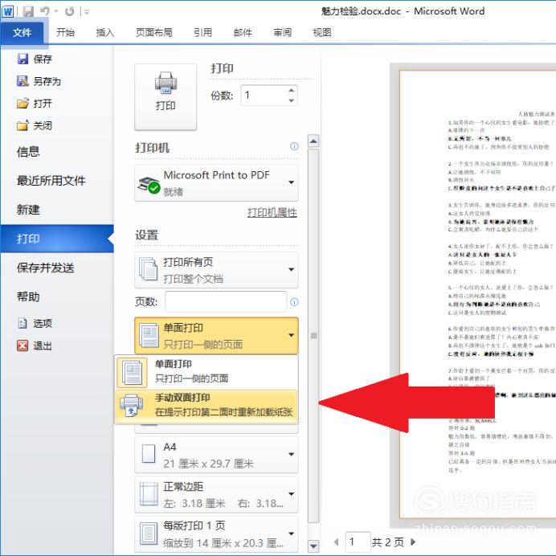Click 另存为 in the backstage menu
Image resolution: width=556 pixels, height=556 pixels.
[x=39, y=81]
